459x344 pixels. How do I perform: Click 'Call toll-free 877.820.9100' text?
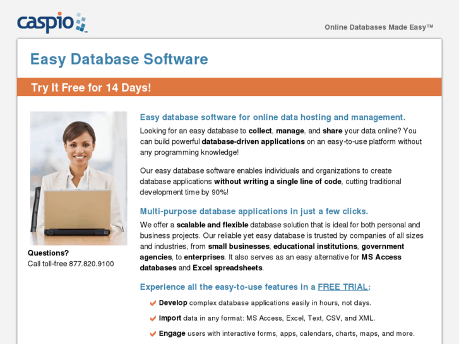71,264
